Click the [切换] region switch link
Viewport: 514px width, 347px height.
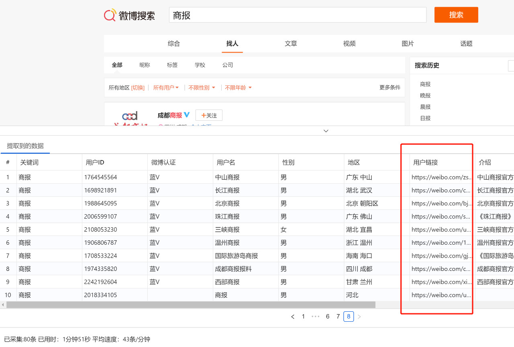click(x=138, y=87)
